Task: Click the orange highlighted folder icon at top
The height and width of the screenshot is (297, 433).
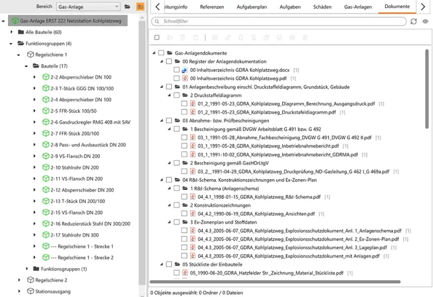Action: coord(140,6)
